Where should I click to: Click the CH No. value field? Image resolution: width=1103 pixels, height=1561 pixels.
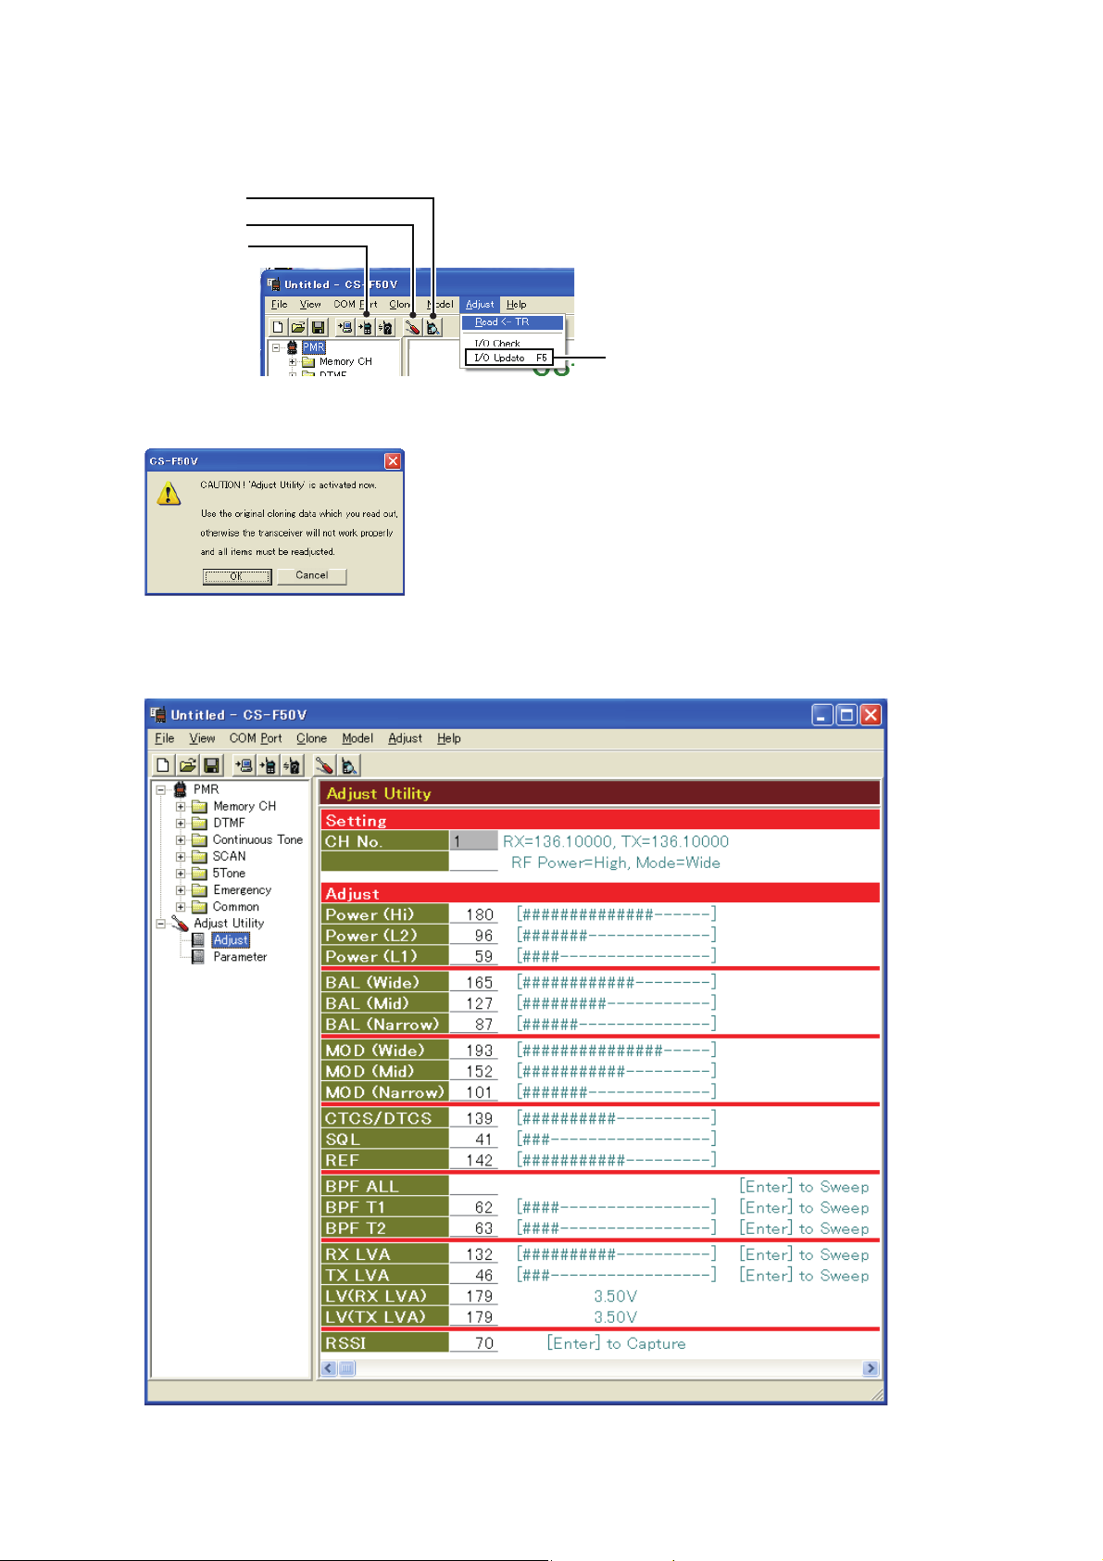[x=473, y=841]
